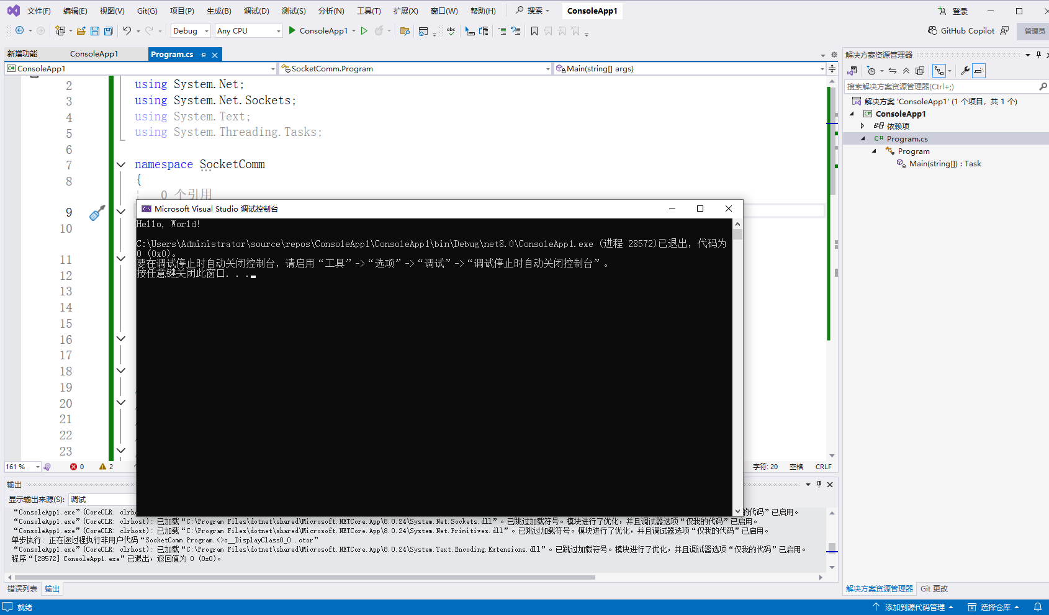Open the Main(string[] args) member dropdown
1049x615 pixels.
point(690,69)
